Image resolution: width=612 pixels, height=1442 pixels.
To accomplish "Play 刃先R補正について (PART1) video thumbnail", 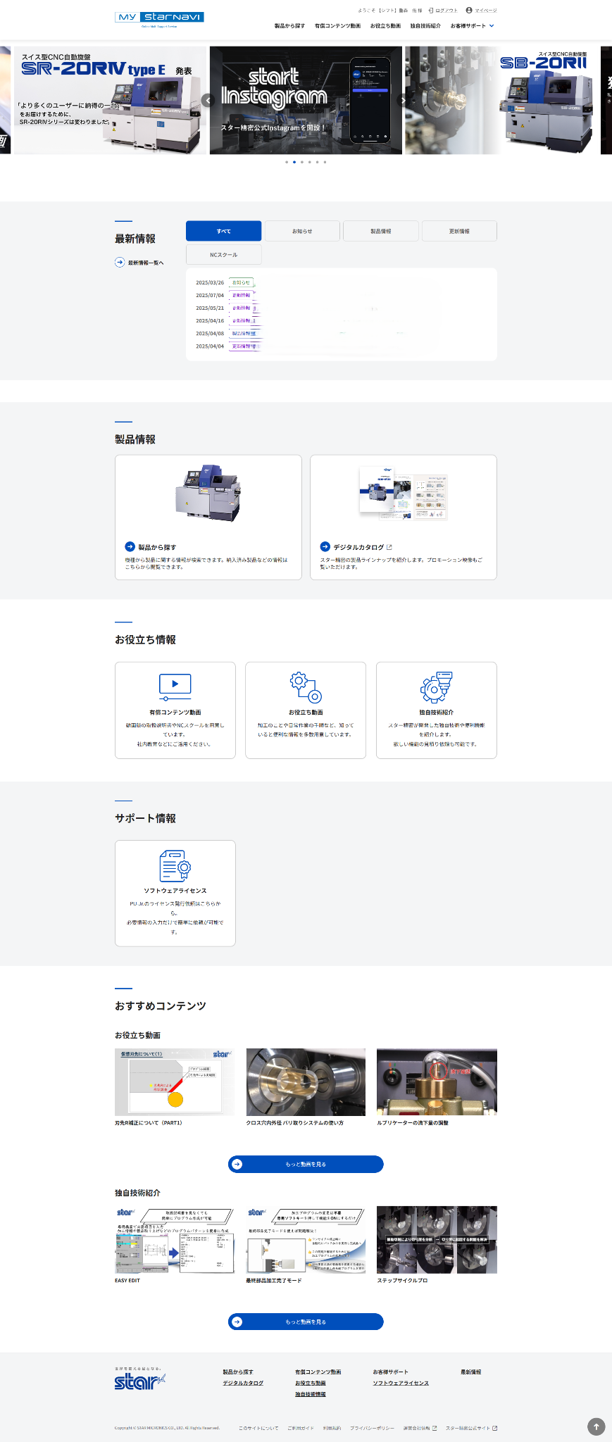I will (x=175, y=1081).
